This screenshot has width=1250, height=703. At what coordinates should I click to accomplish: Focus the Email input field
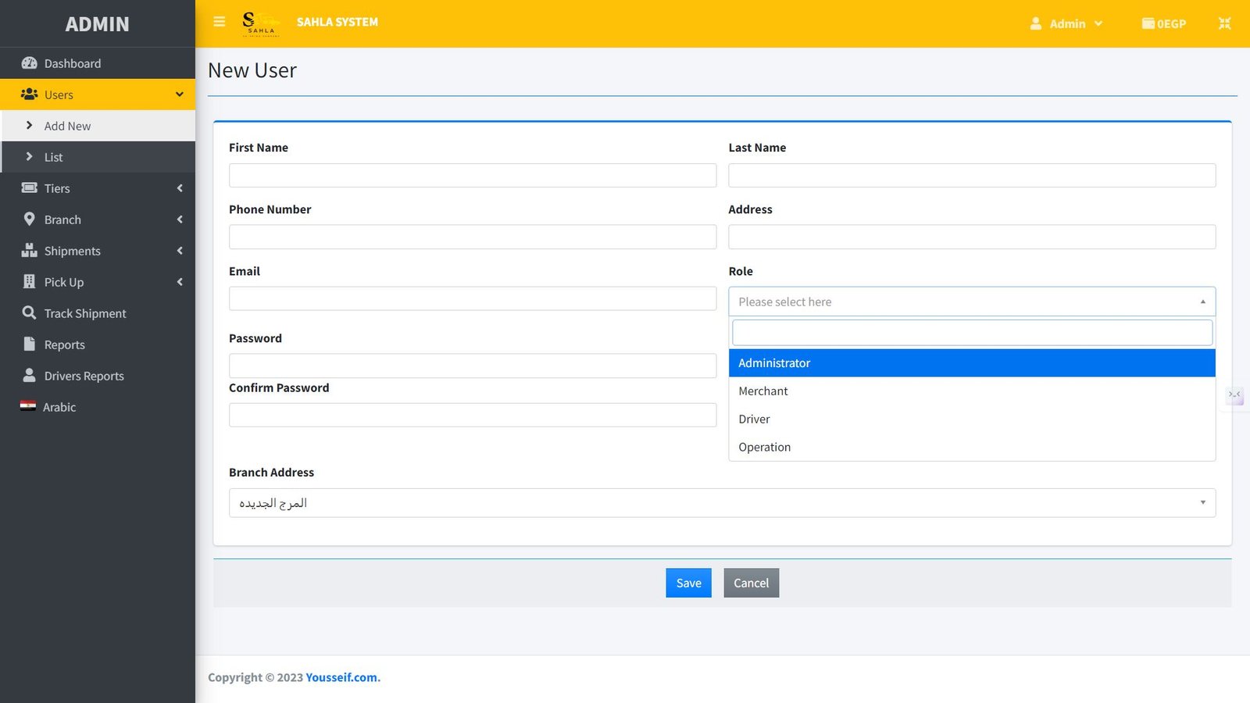pos(473,298)
